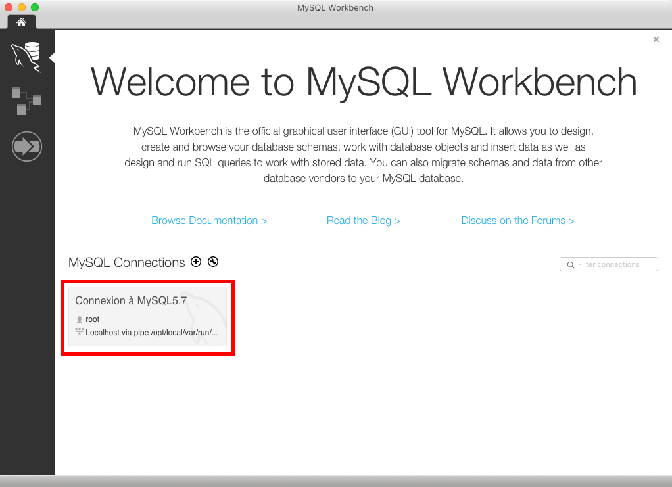The image size is (672, 487).
Task: Open Manage Connections wrench icon
Action: pyautogui.click(x=213, y=262)
